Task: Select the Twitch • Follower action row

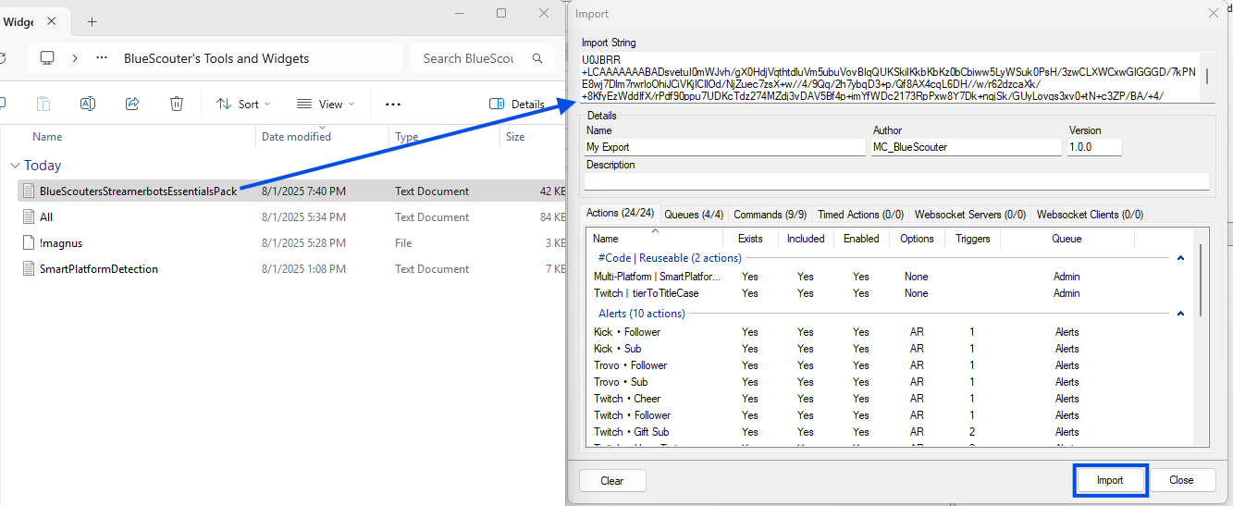Action: [888, 415]
